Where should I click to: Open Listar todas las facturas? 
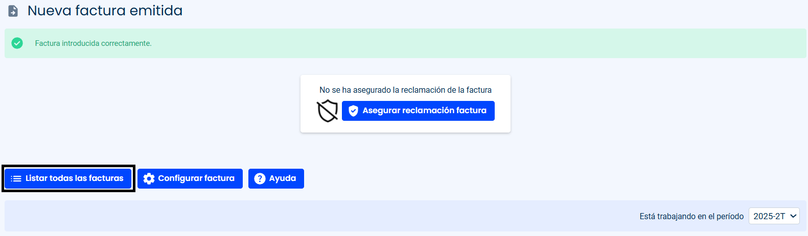click(68, 178)
